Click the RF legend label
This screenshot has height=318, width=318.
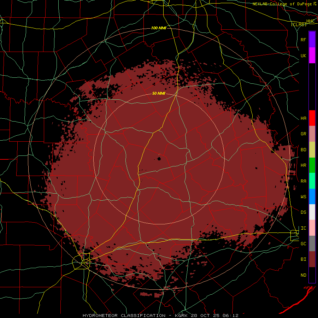point(304,40)
